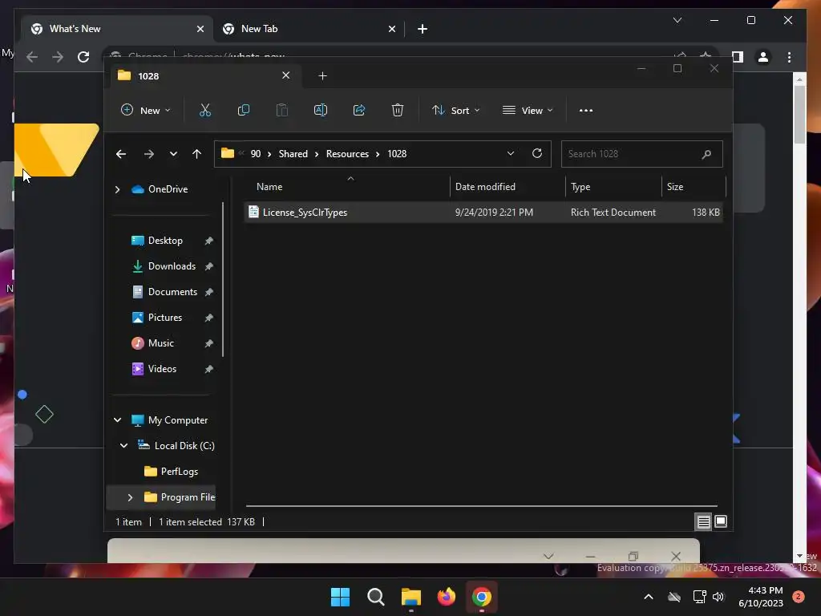
Task: Sort by Type column header
Action: 613,187
